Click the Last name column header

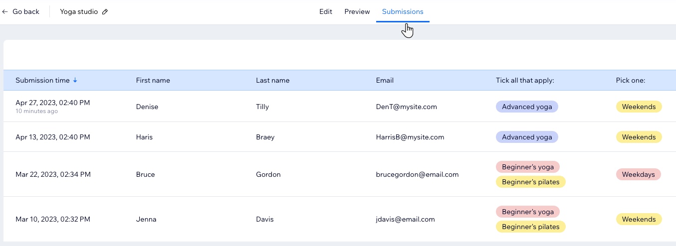point(272,80)
